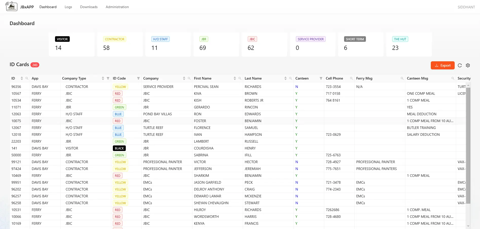Image resolution: width=480 pixels, height=229 pixels.
Task: Click the refresh icon next to Export
Action: [x=460, y=65]
